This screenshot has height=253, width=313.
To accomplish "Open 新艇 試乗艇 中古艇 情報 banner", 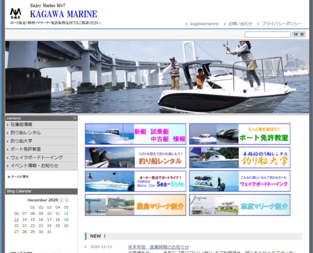I will click(136, 134).
